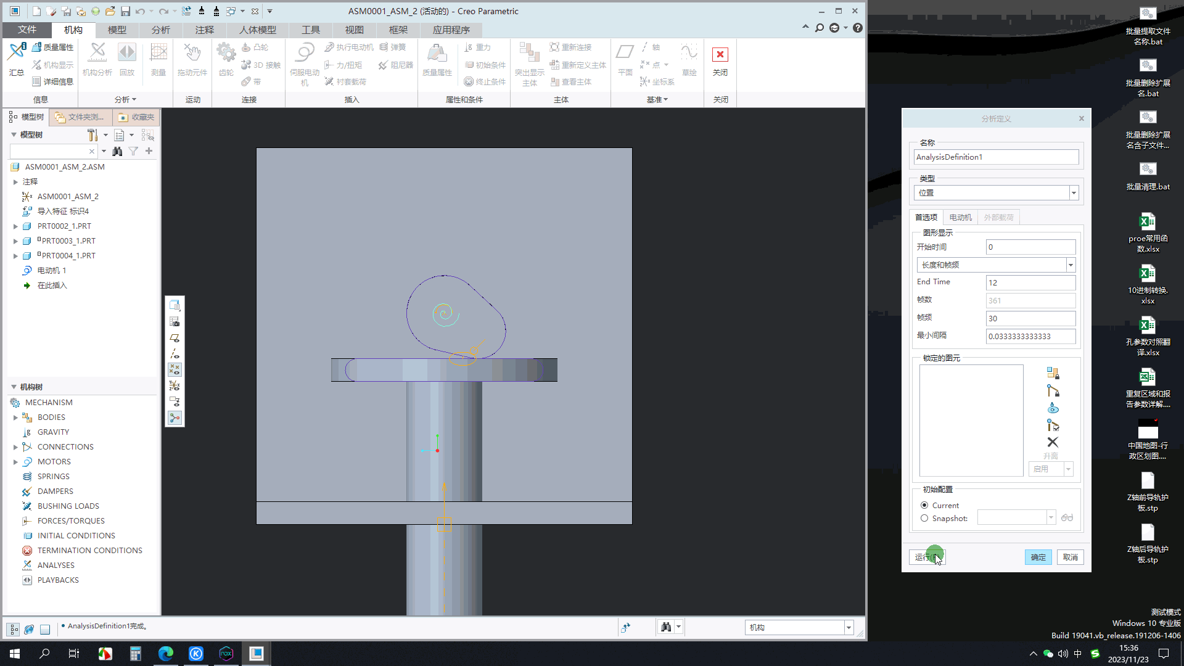Expand the MOTORS node
The width and height of the screenshot is (1184, 666).
(15, 462)
